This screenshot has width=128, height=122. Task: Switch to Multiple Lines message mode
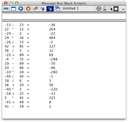[13, 9]
